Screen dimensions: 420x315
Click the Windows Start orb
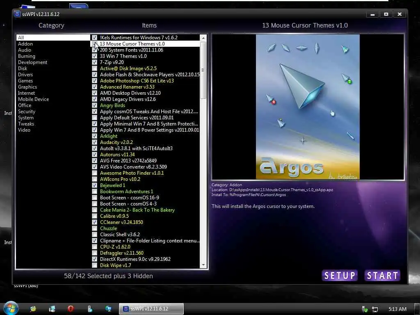pyautogui.click(x=11, y=308)
